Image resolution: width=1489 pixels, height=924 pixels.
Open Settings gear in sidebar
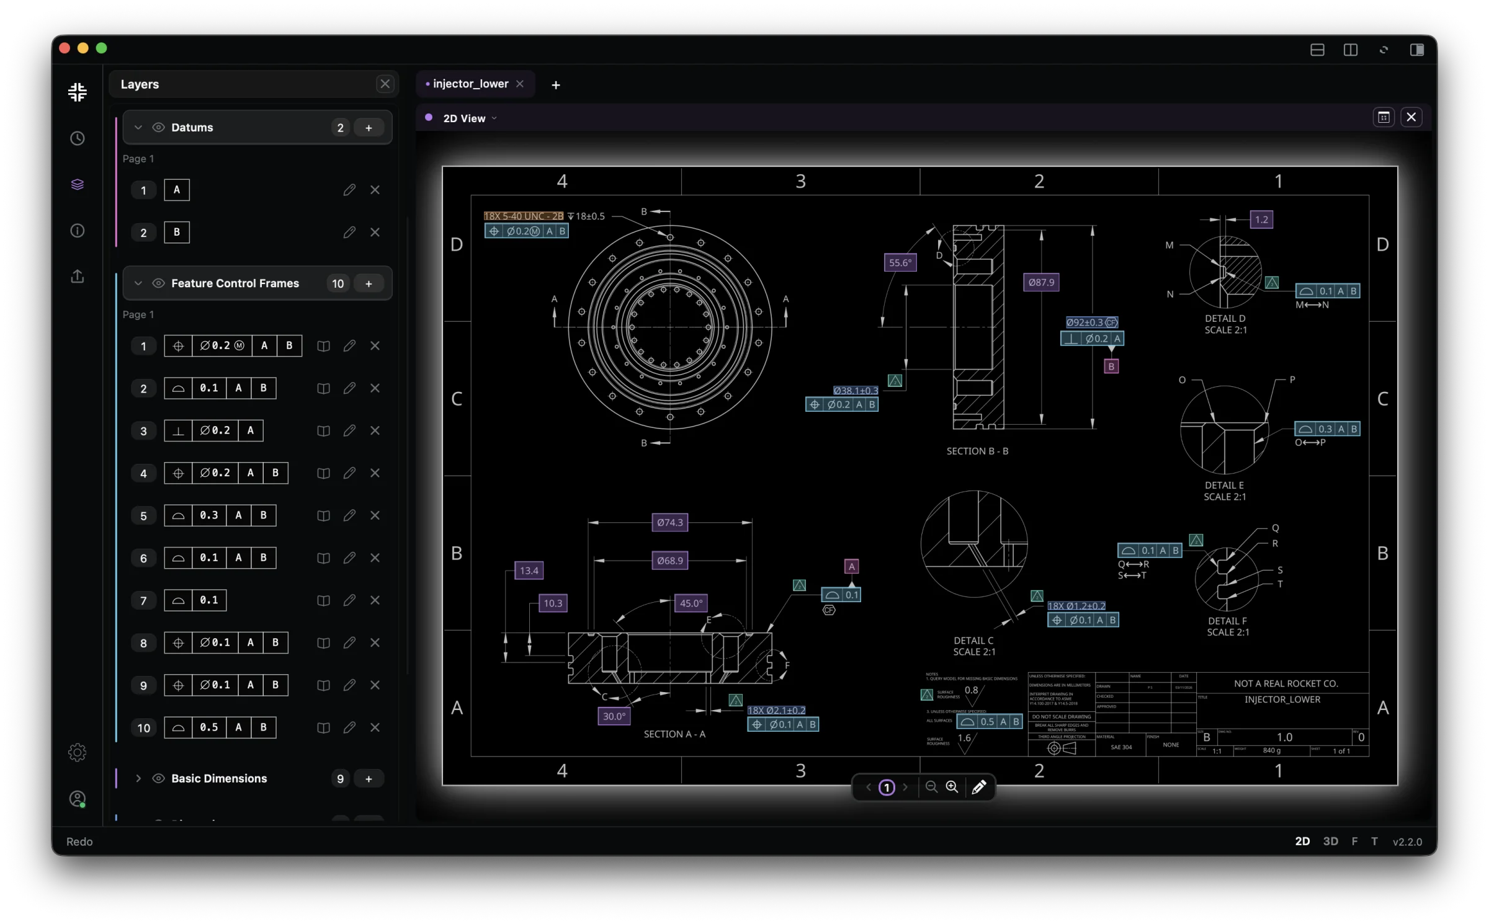(78, 752)
